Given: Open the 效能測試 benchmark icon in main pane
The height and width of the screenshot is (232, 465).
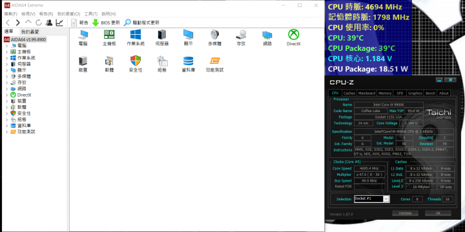Looking at the screenshot, I should pos(214,61).
